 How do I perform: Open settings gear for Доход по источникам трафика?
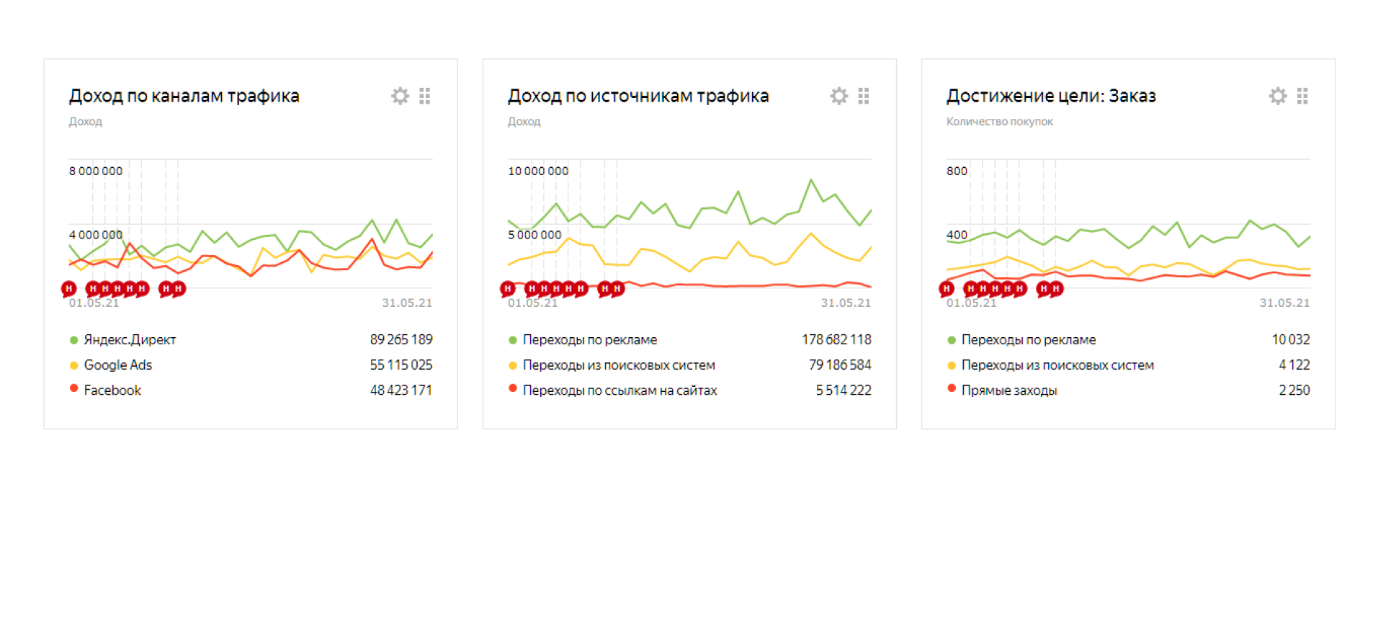tap(838, 96)
